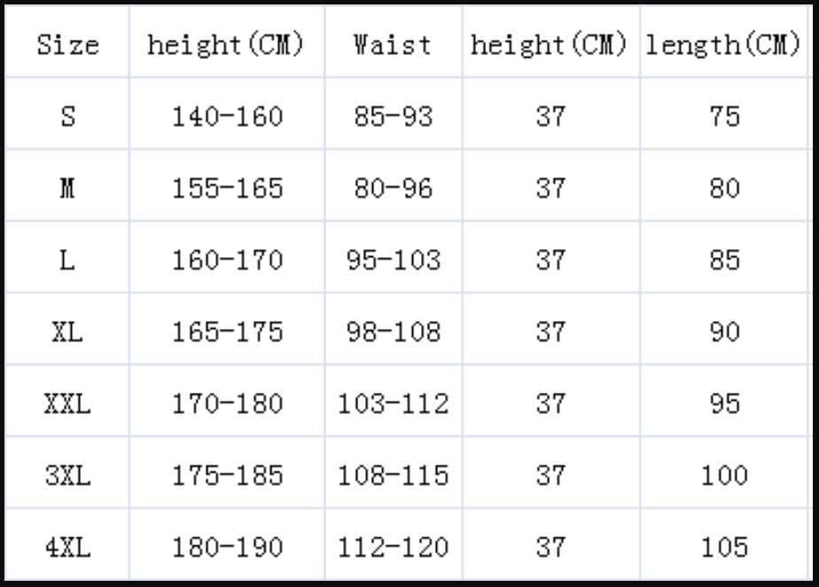This screenshot has width=819, height=587.
Task: Select the length value 105
Action: point(724,547)
